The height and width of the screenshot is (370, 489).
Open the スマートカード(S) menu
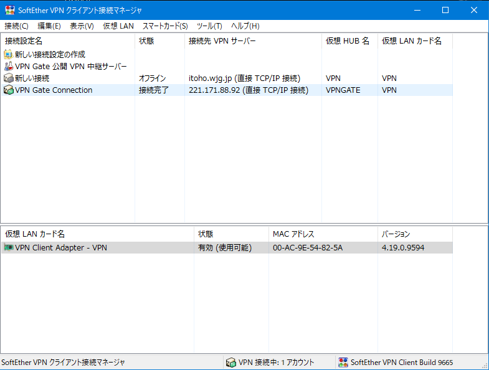pyautogui.click(x=165, y=26)
